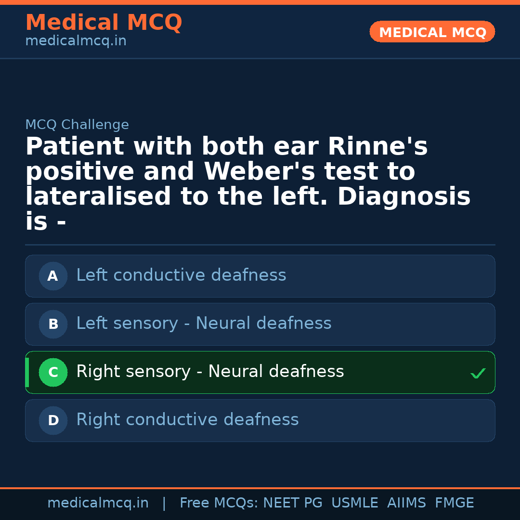Click the green letter C circle badge
The image size is (520, 520).
point(53,372)
